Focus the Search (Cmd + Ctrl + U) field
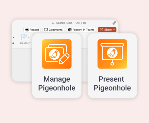 tap(80, 23)
